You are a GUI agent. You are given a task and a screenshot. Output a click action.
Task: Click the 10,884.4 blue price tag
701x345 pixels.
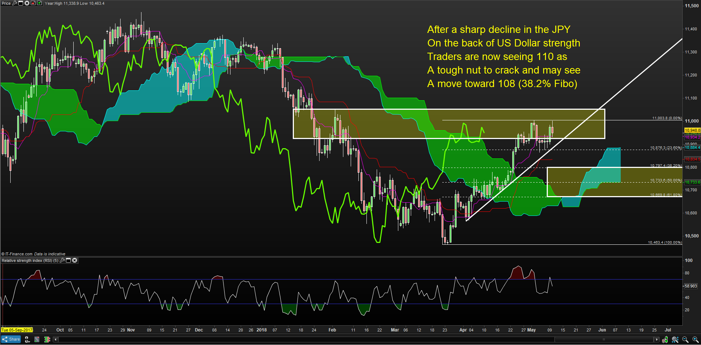(692, 148)
